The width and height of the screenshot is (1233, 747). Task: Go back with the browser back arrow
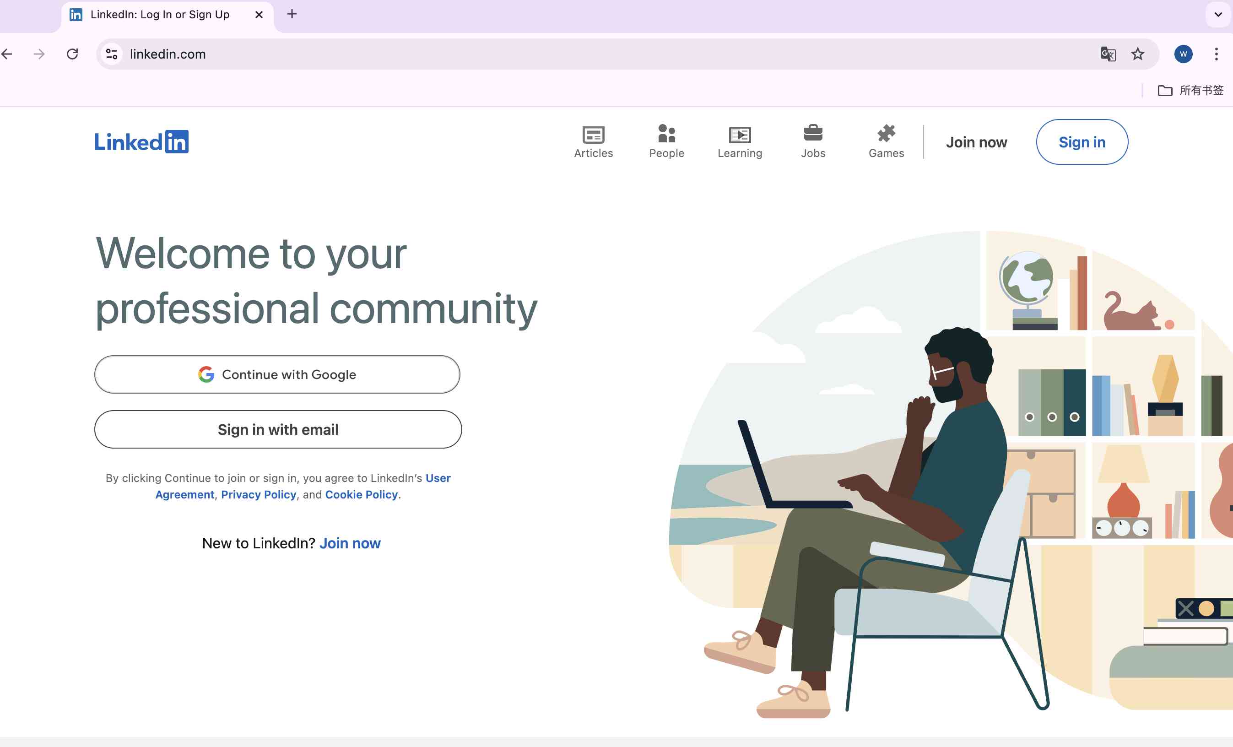tap(7, 54)
